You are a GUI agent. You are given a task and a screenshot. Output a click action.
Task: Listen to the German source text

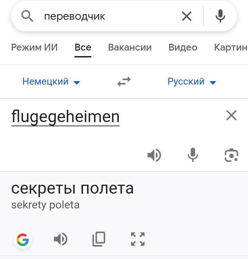coord(154,155)
